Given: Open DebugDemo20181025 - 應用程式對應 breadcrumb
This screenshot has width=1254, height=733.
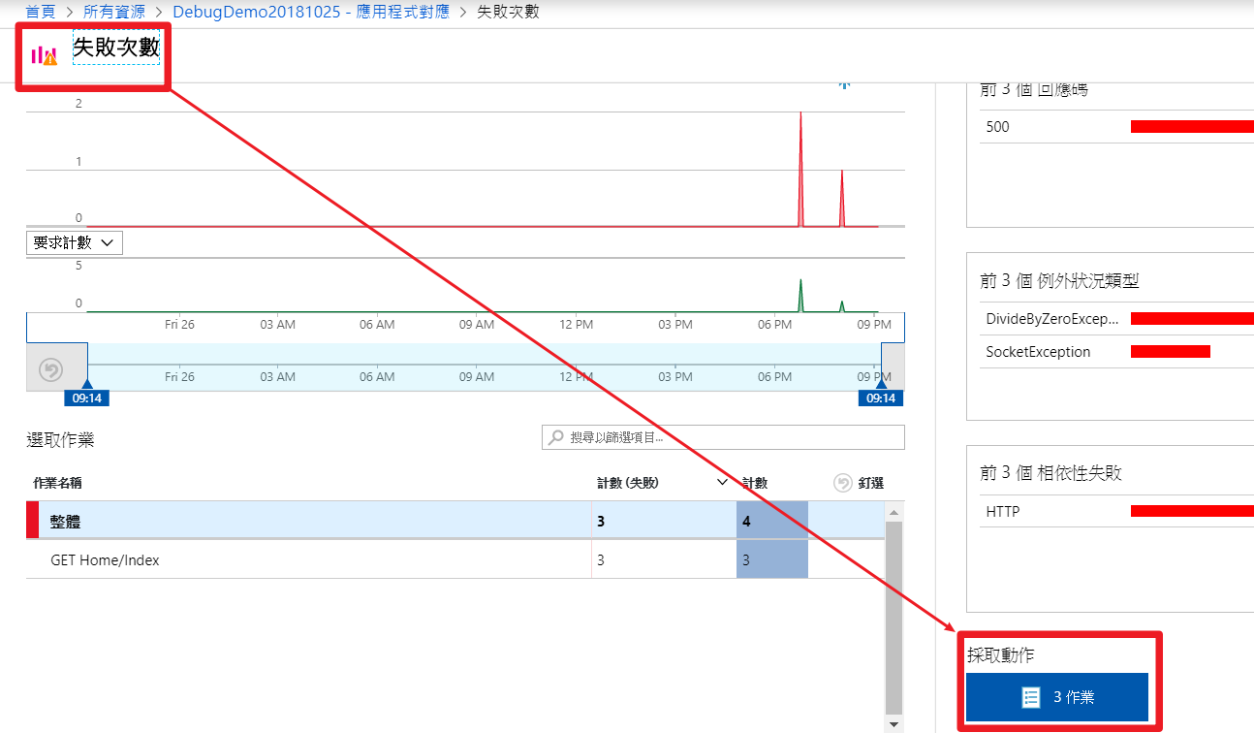Looking at the screenshot, I should coord(311,12).
